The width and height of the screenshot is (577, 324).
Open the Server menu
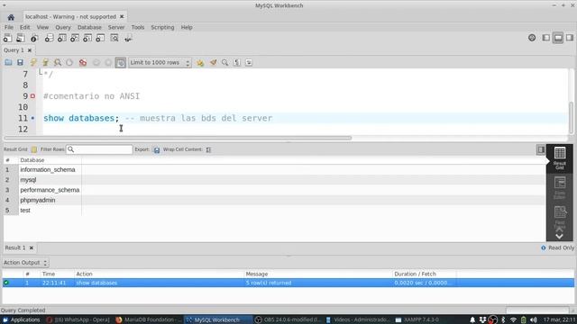coord(116,27)
